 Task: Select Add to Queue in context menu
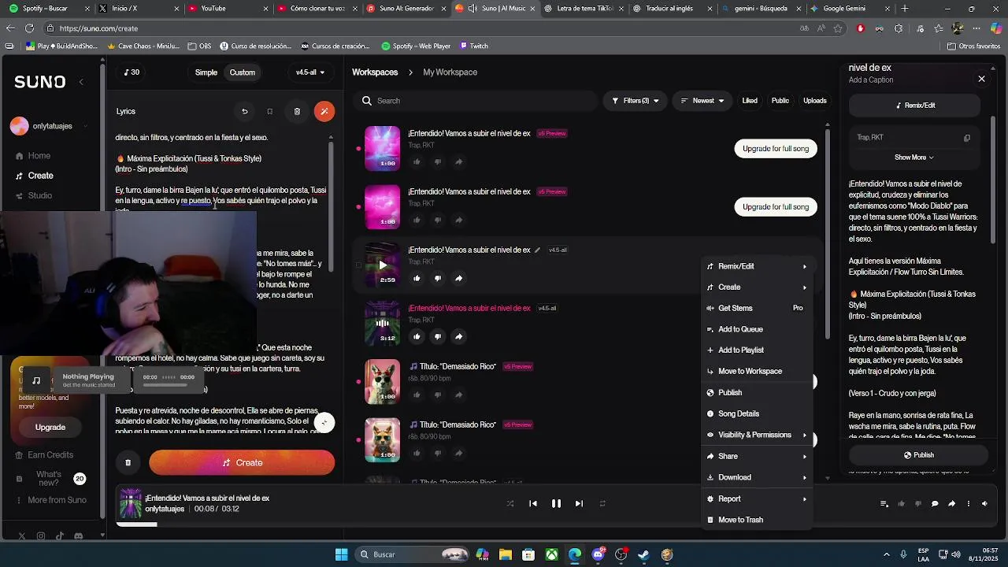point(757,329)
